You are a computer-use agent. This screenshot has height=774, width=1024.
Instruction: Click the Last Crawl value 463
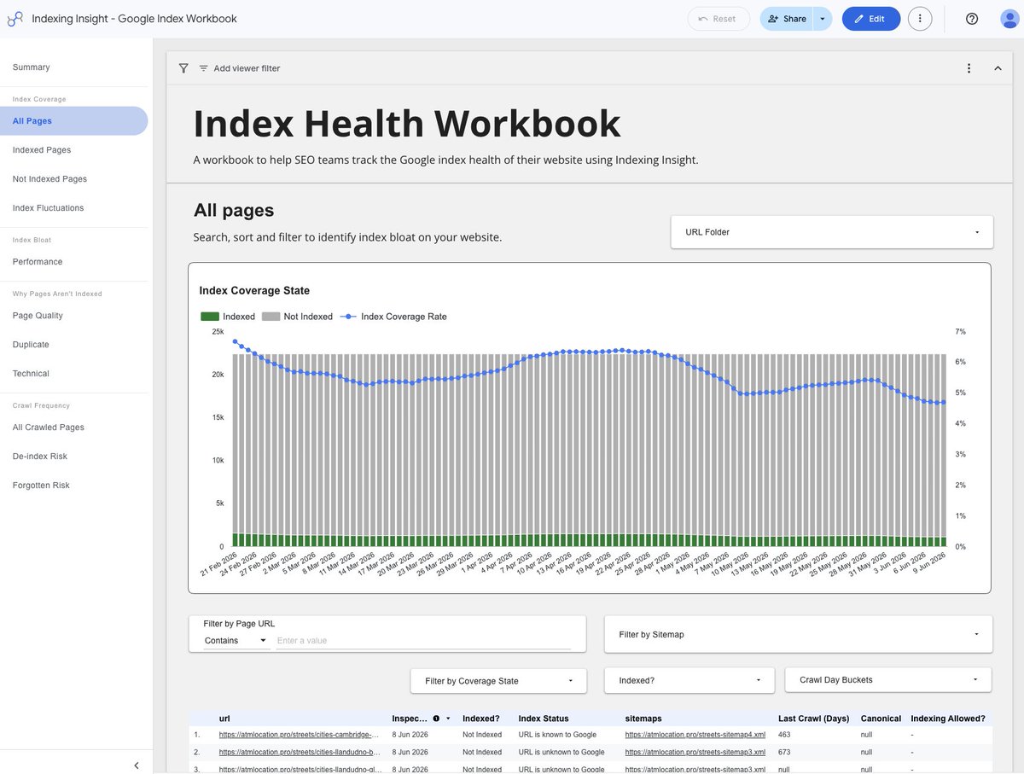click(x=785, y=735)
